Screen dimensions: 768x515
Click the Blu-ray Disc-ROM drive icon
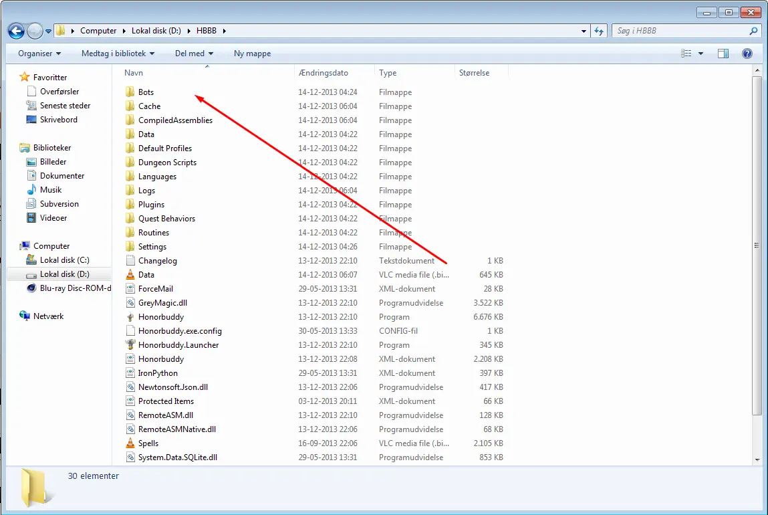(31, 288)
